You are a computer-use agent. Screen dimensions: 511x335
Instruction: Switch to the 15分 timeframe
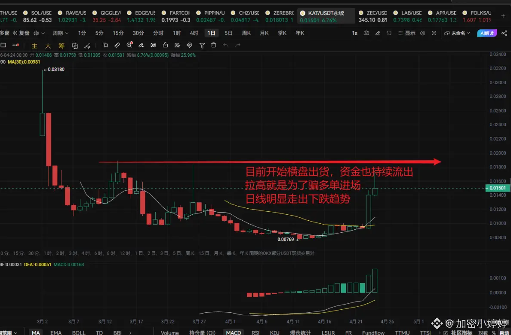pyautogui.click(x=118, y=33)
